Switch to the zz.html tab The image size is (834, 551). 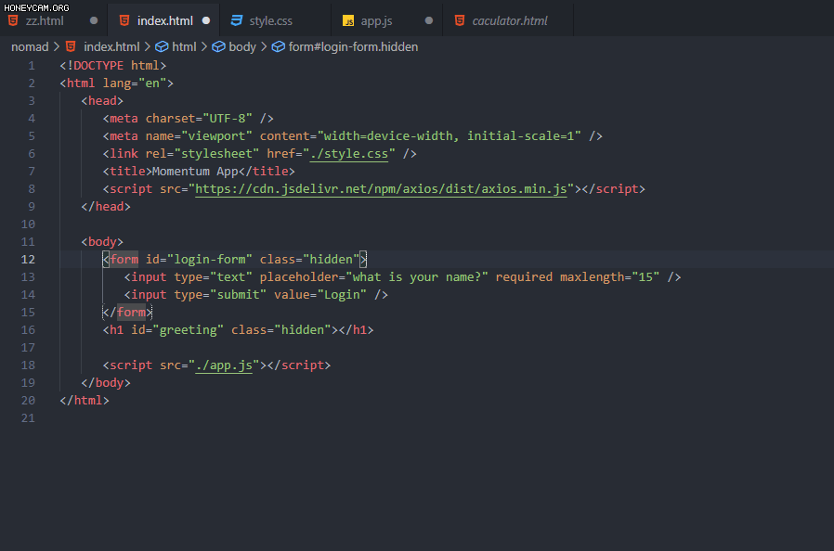[53, 20]
